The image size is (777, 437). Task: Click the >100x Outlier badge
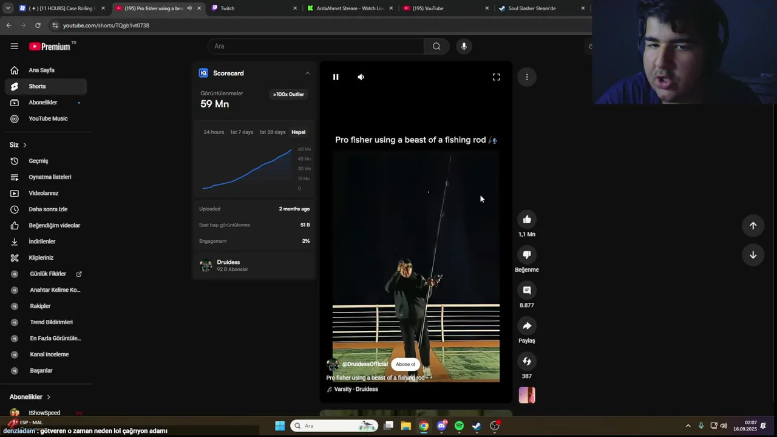288,94
